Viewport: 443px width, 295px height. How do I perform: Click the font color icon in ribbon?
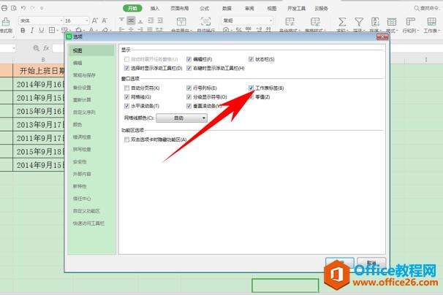click(x=91, y=30)
